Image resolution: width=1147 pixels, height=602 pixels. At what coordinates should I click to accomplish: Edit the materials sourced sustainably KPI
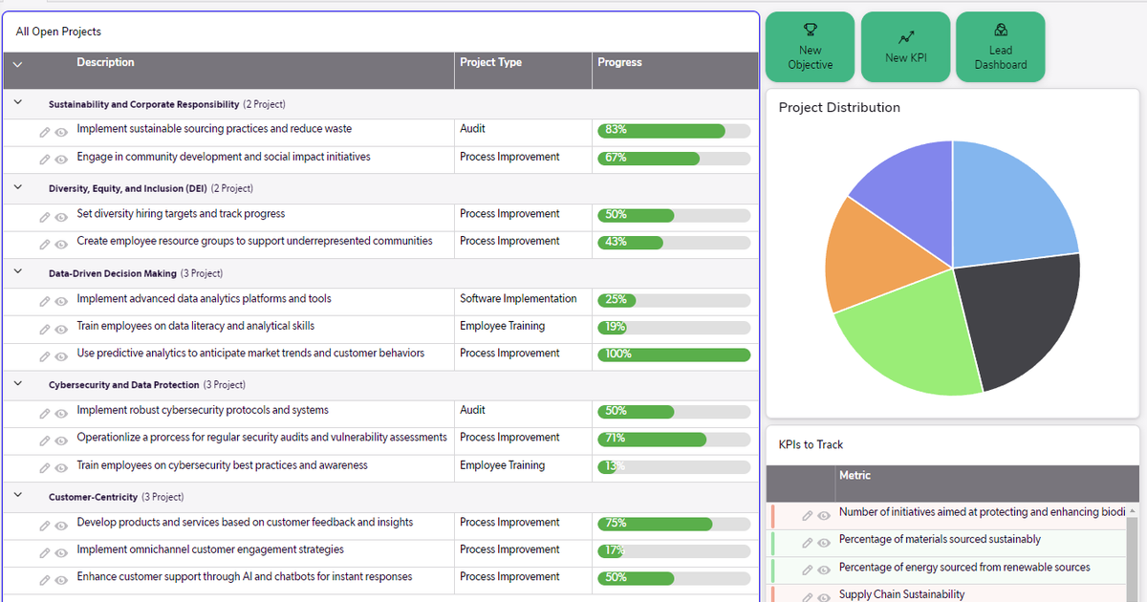click(807, 543)
